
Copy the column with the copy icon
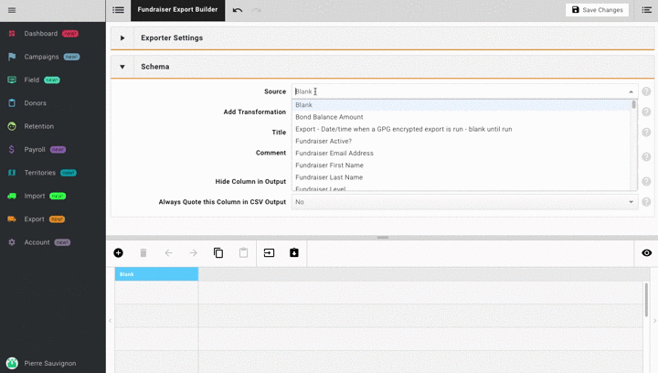218,252
